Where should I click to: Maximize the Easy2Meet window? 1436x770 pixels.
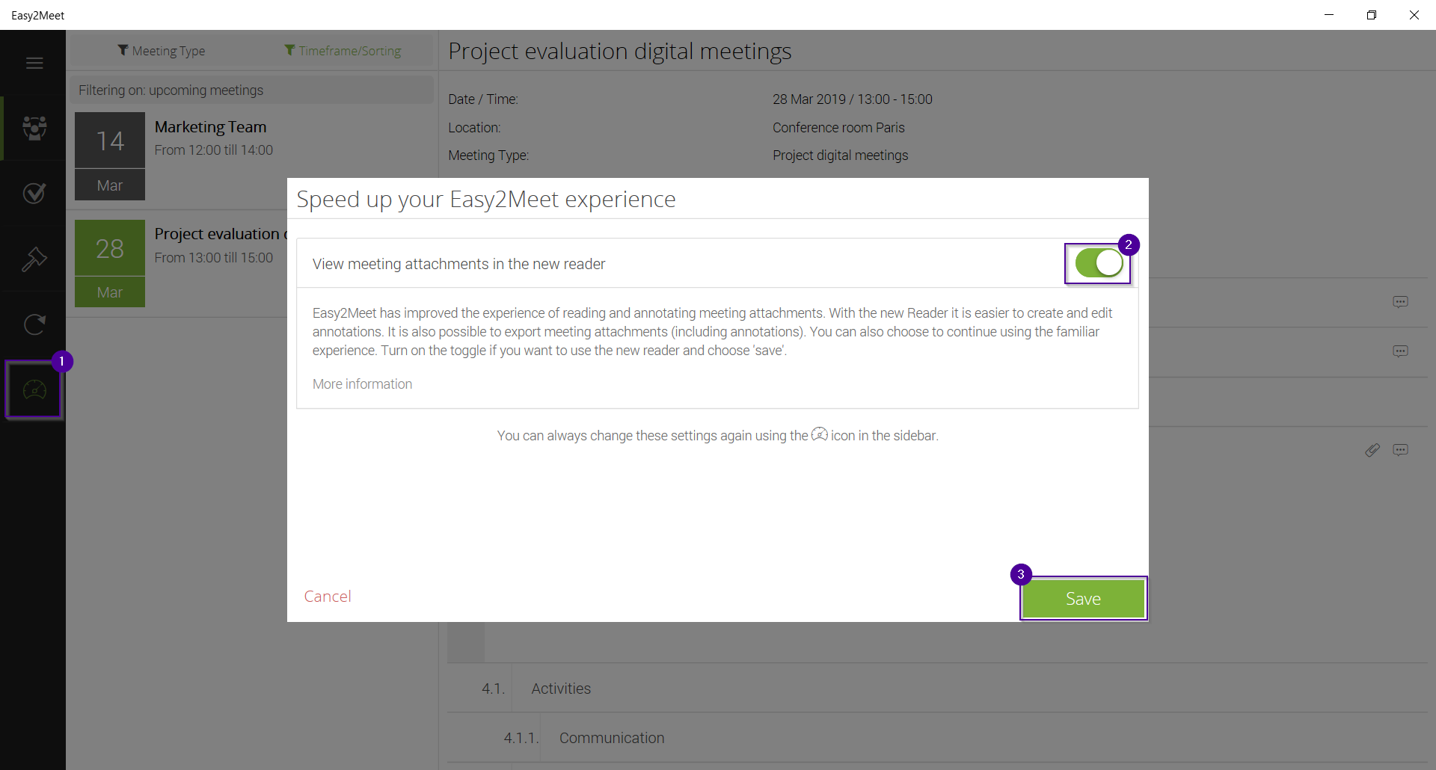(1371, 15)
